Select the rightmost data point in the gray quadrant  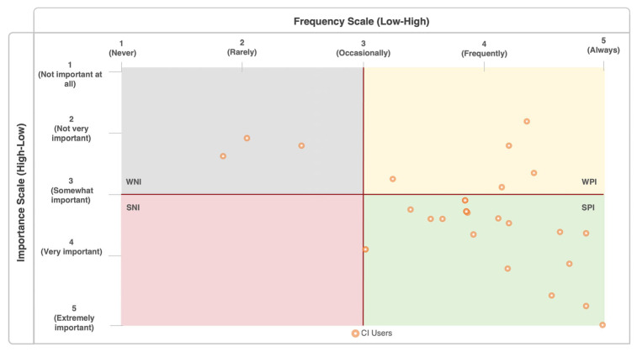(x=301, y=145)
